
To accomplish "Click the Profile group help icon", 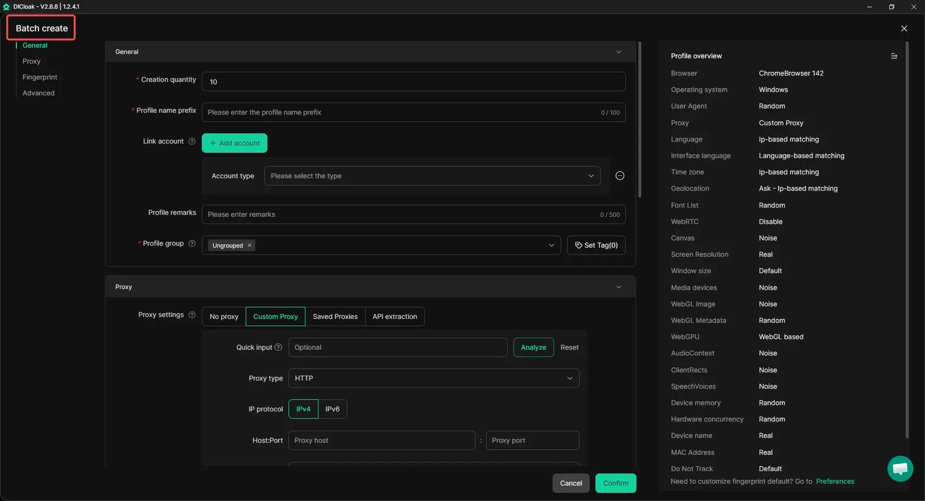I will (192, 243).
